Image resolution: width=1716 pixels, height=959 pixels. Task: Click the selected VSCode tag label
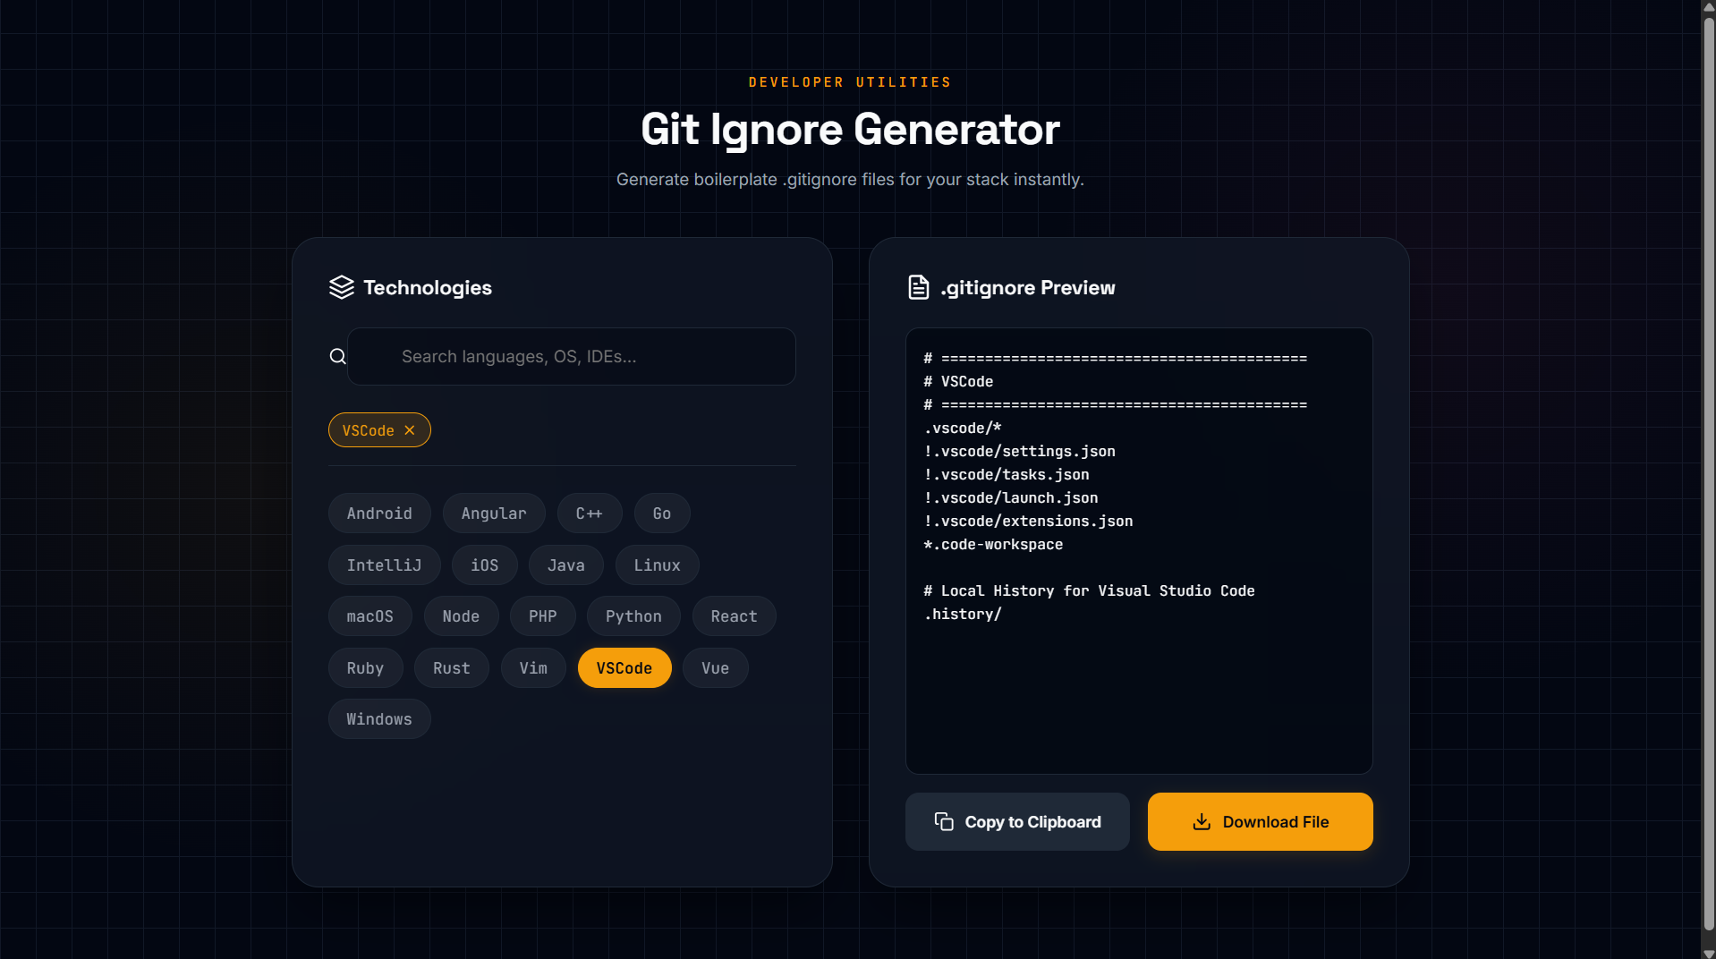point(368,430)
